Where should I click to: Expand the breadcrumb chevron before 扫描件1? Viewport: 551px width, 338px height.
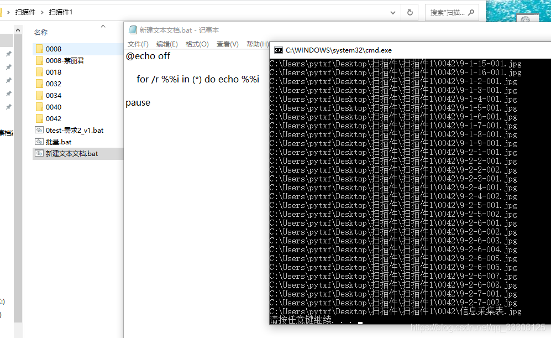[42, 12]
